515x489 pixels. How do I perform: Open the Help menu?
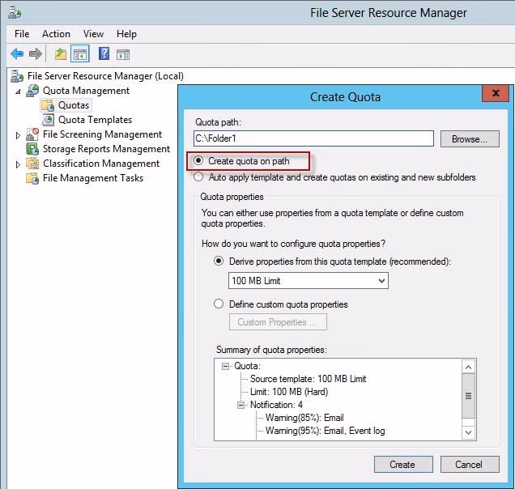(x=126, y=34)
